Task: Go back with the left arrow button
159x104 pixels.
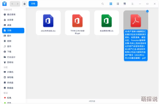Action: [12, 4]
